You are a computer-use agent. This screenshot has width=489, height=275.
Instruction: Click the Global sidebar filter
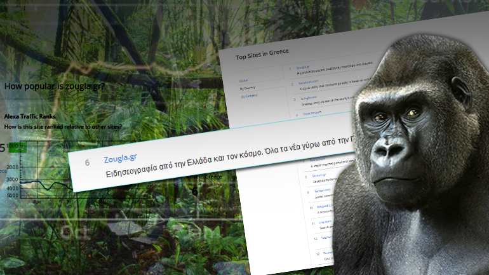pos(243,81)
